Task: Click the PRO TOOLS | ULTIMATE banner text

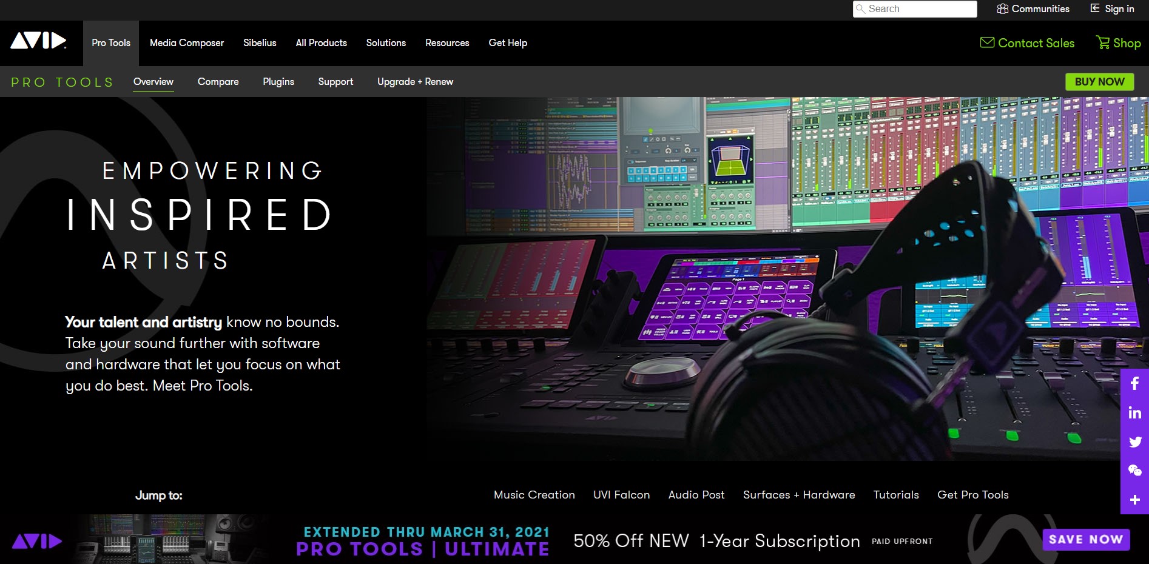Action: [423, 549]
